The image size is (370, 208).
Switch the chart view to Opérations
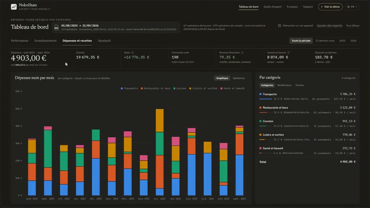[238, 78]
